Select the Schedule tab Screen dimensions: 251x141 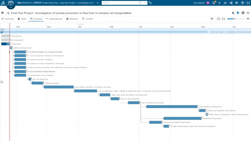pos(36,19)
